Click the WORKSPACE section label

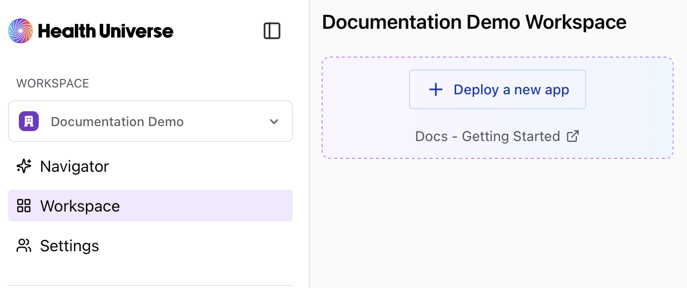tap(53, 83)
